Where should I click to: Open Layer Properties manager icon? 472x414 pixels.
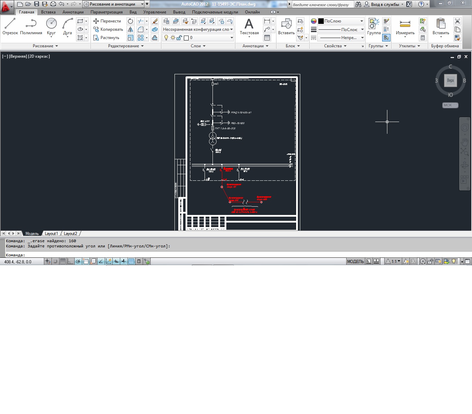pyautogui.click(x=166, y=21)
